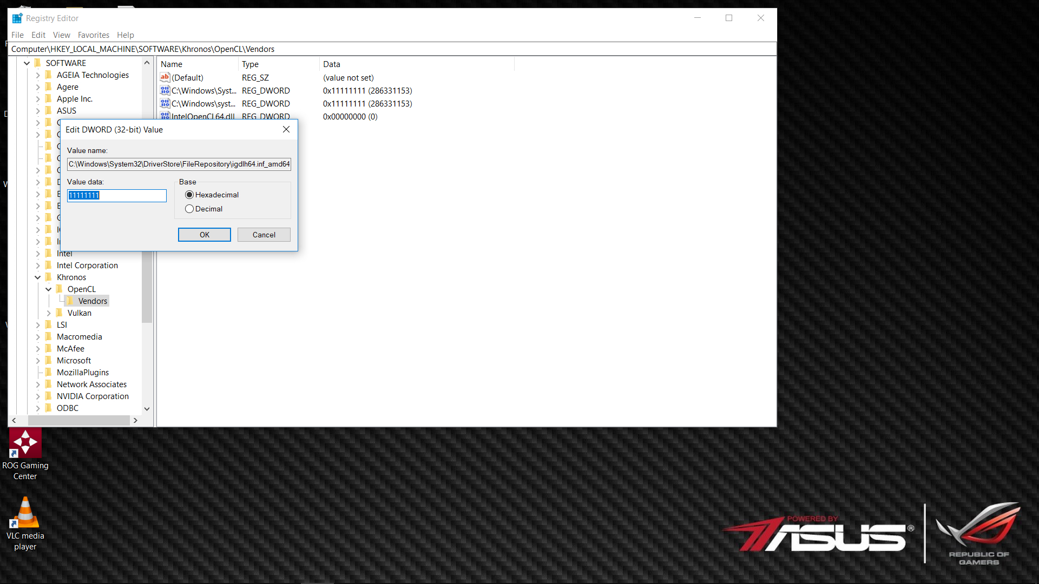
Task: Open the Favorites menu
Action: 94,35
